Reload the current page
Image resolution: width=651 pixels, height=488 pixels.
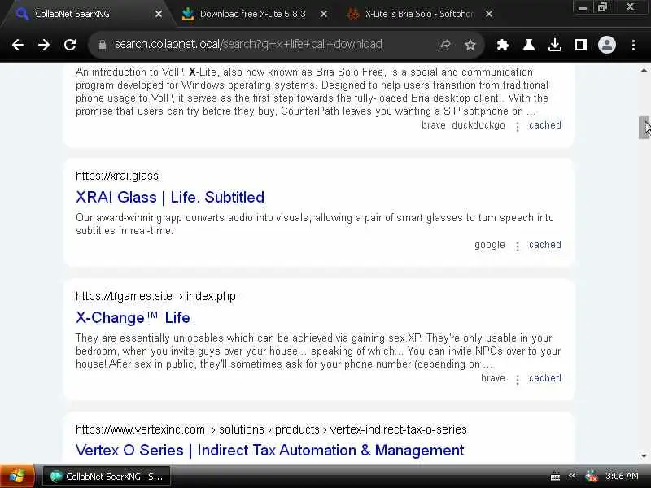coord(70,45)
